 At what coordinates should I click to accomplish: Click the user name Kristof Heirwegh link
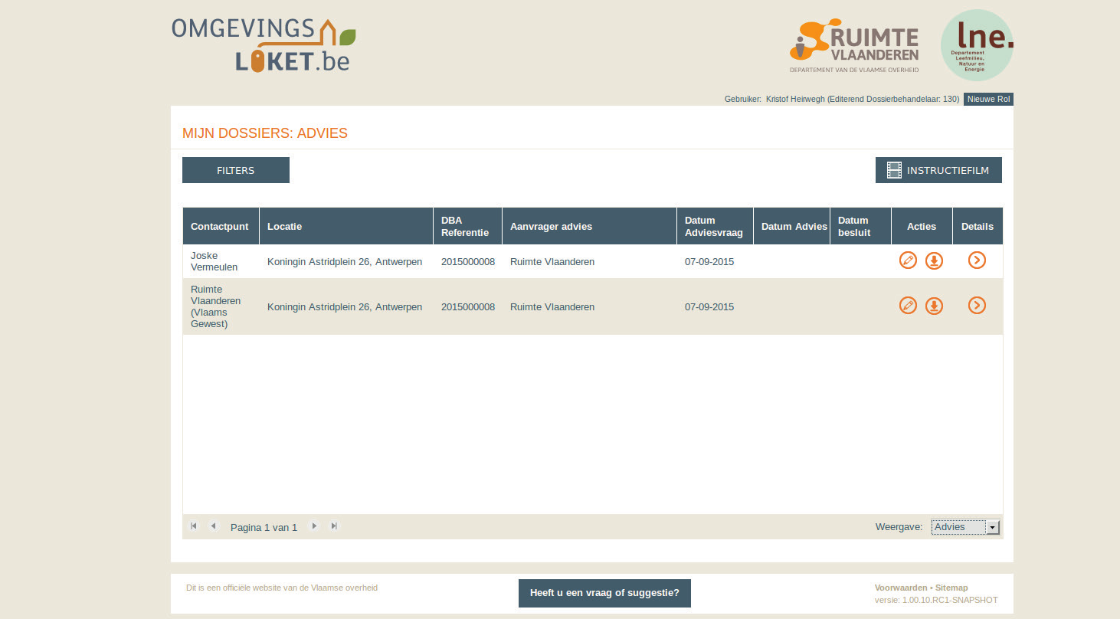click(x=795, y=99)
